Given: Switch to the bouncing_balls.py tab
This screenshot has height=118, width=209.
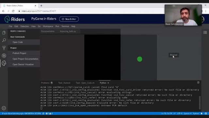Looking at the screenshot, I should tap(68, 31).
